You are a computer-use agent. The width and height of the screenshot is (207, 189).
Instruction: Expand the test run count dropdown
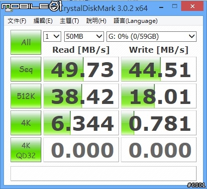(x=52, y=36)
